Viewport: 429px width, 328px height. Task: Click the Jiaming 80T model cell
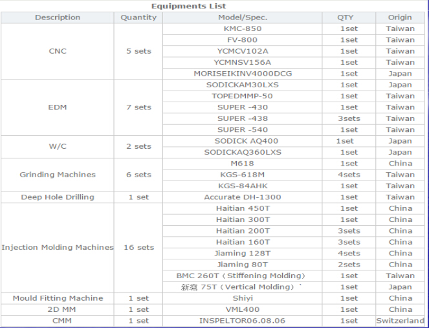tap(243, 265)
